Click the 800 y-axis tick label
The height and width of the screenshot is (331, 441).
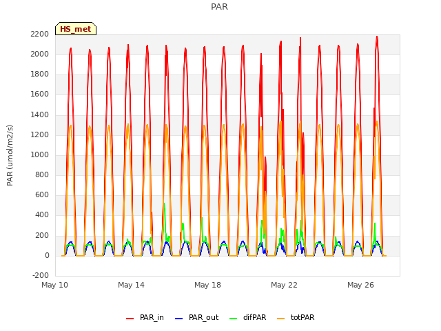(42, 174)
